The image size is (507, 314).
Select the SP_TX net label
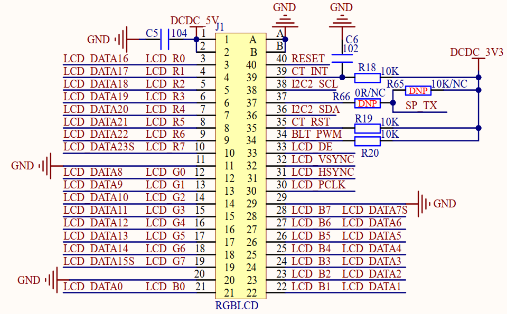[421, 106]
